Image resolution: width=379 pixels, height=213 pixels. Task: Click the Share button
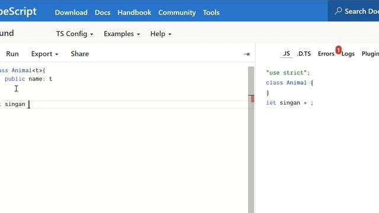pyautogui.click(x=80, y=54)
